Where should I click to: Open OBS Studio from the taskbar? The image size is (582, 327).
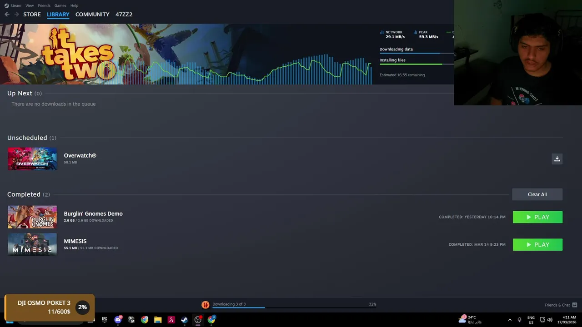pos(198,320)
